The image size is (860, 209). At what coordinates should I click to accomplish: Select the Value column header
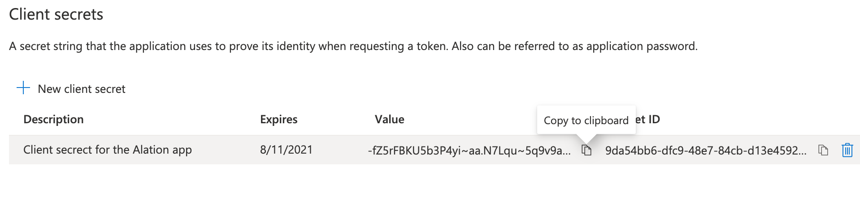tap(390, 119)
